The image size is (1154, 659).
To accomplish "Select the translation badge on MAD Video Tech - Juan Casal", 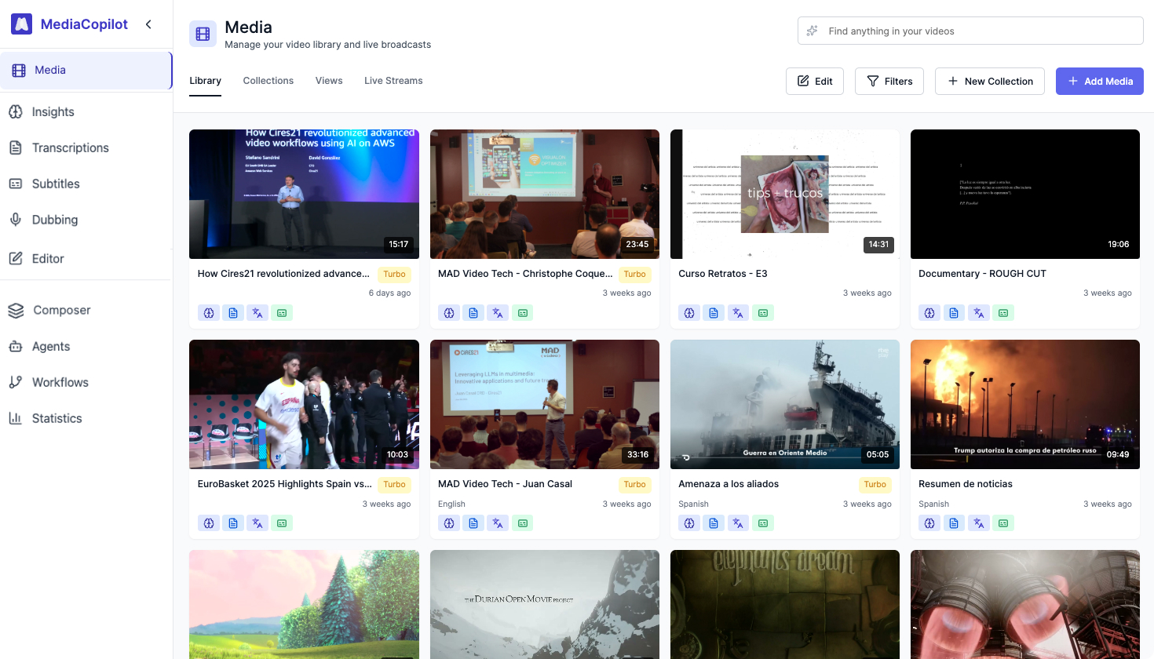I will point(498,522).
